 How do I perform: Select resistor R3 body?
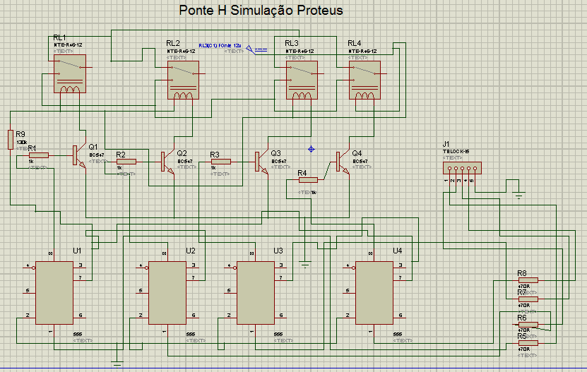pos(221,162)
